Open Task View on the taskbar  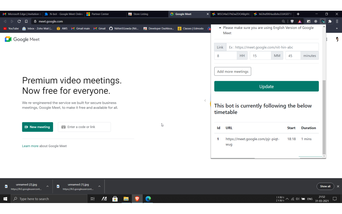click(93, 199)
